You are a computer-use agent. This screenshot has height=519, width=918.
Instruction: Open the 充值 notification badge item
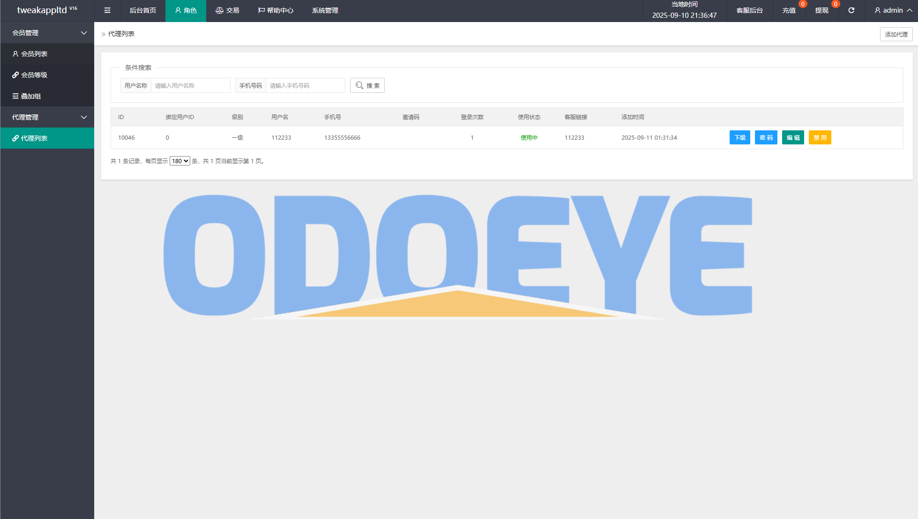(x=789, y=10)
